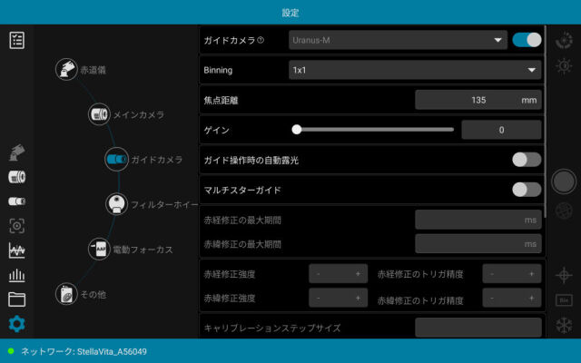This screenshot has width=581, height=363.
Task: Enable the multi-star guide (マルチスターガイド) toggle
Action: click(x=527, y=190)
